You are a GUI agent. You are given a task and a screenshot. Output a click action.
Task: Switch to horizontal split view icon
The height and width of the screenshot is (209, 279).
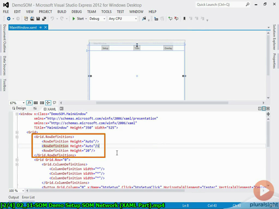tap(264, 109)
